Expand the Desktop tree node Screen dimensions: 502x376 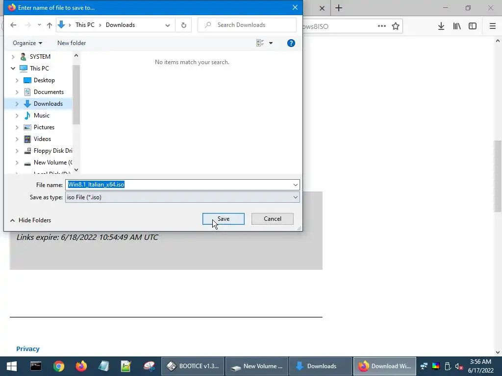[17, 80]
